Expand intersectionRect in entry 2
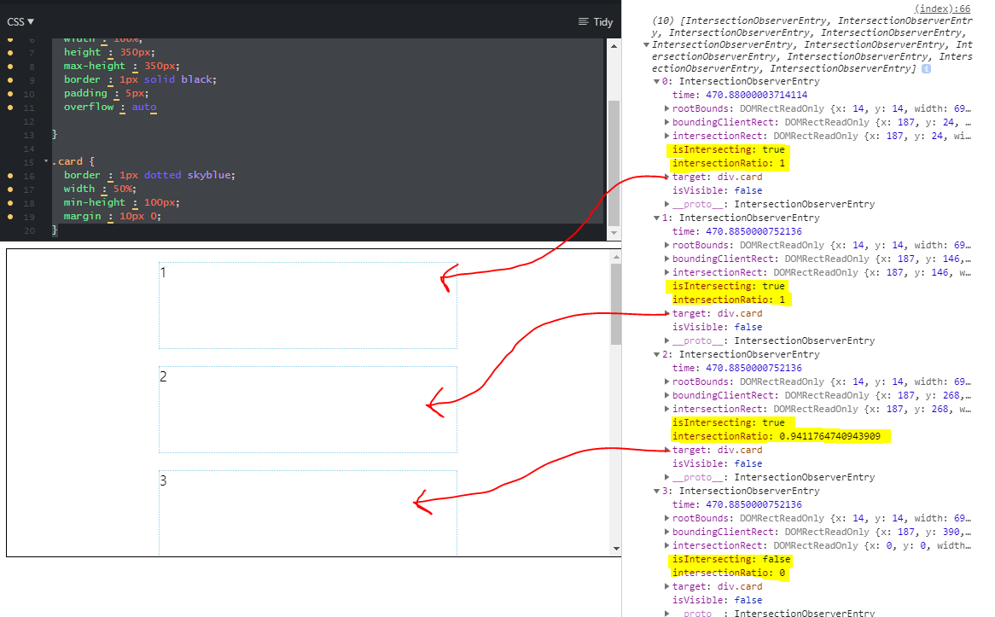 click(x=667, y=409)
